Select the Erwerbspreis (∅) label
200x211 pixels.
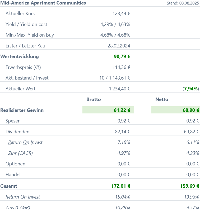pyautogui.click(x=22, y=67)
